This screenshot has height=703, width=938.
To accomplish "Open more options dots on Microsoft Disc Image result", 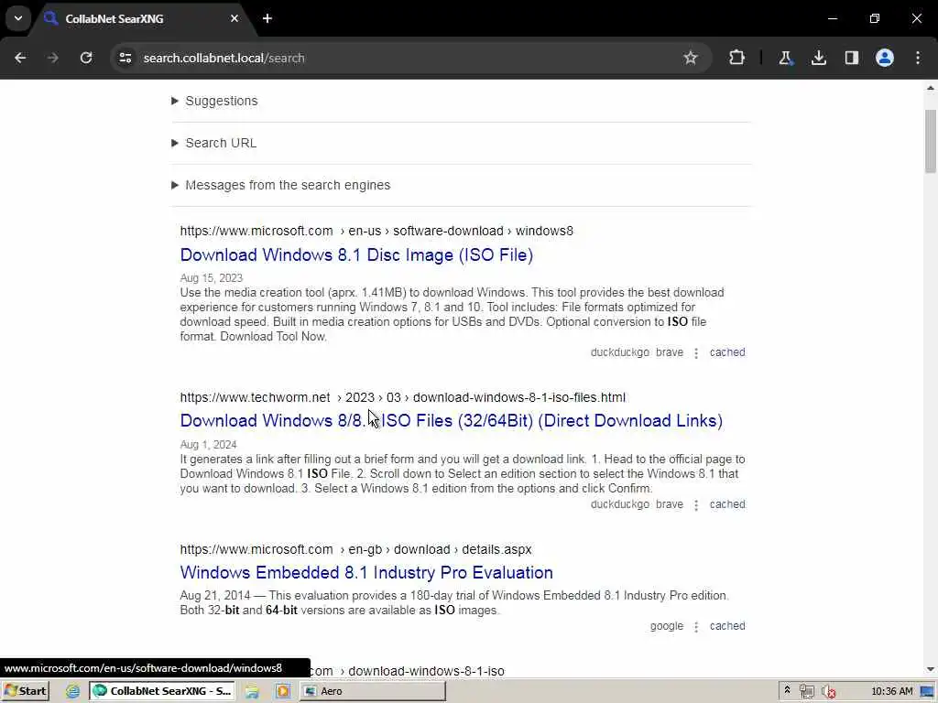I will coord(696,353).
